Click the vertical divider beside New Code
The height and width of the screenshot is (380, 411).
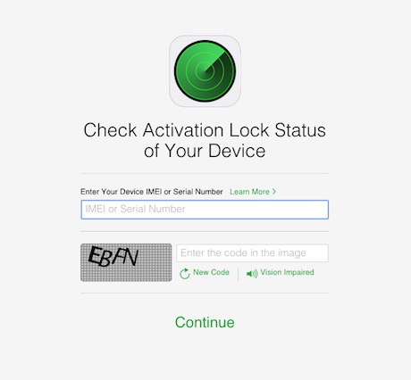pos(238,274)
